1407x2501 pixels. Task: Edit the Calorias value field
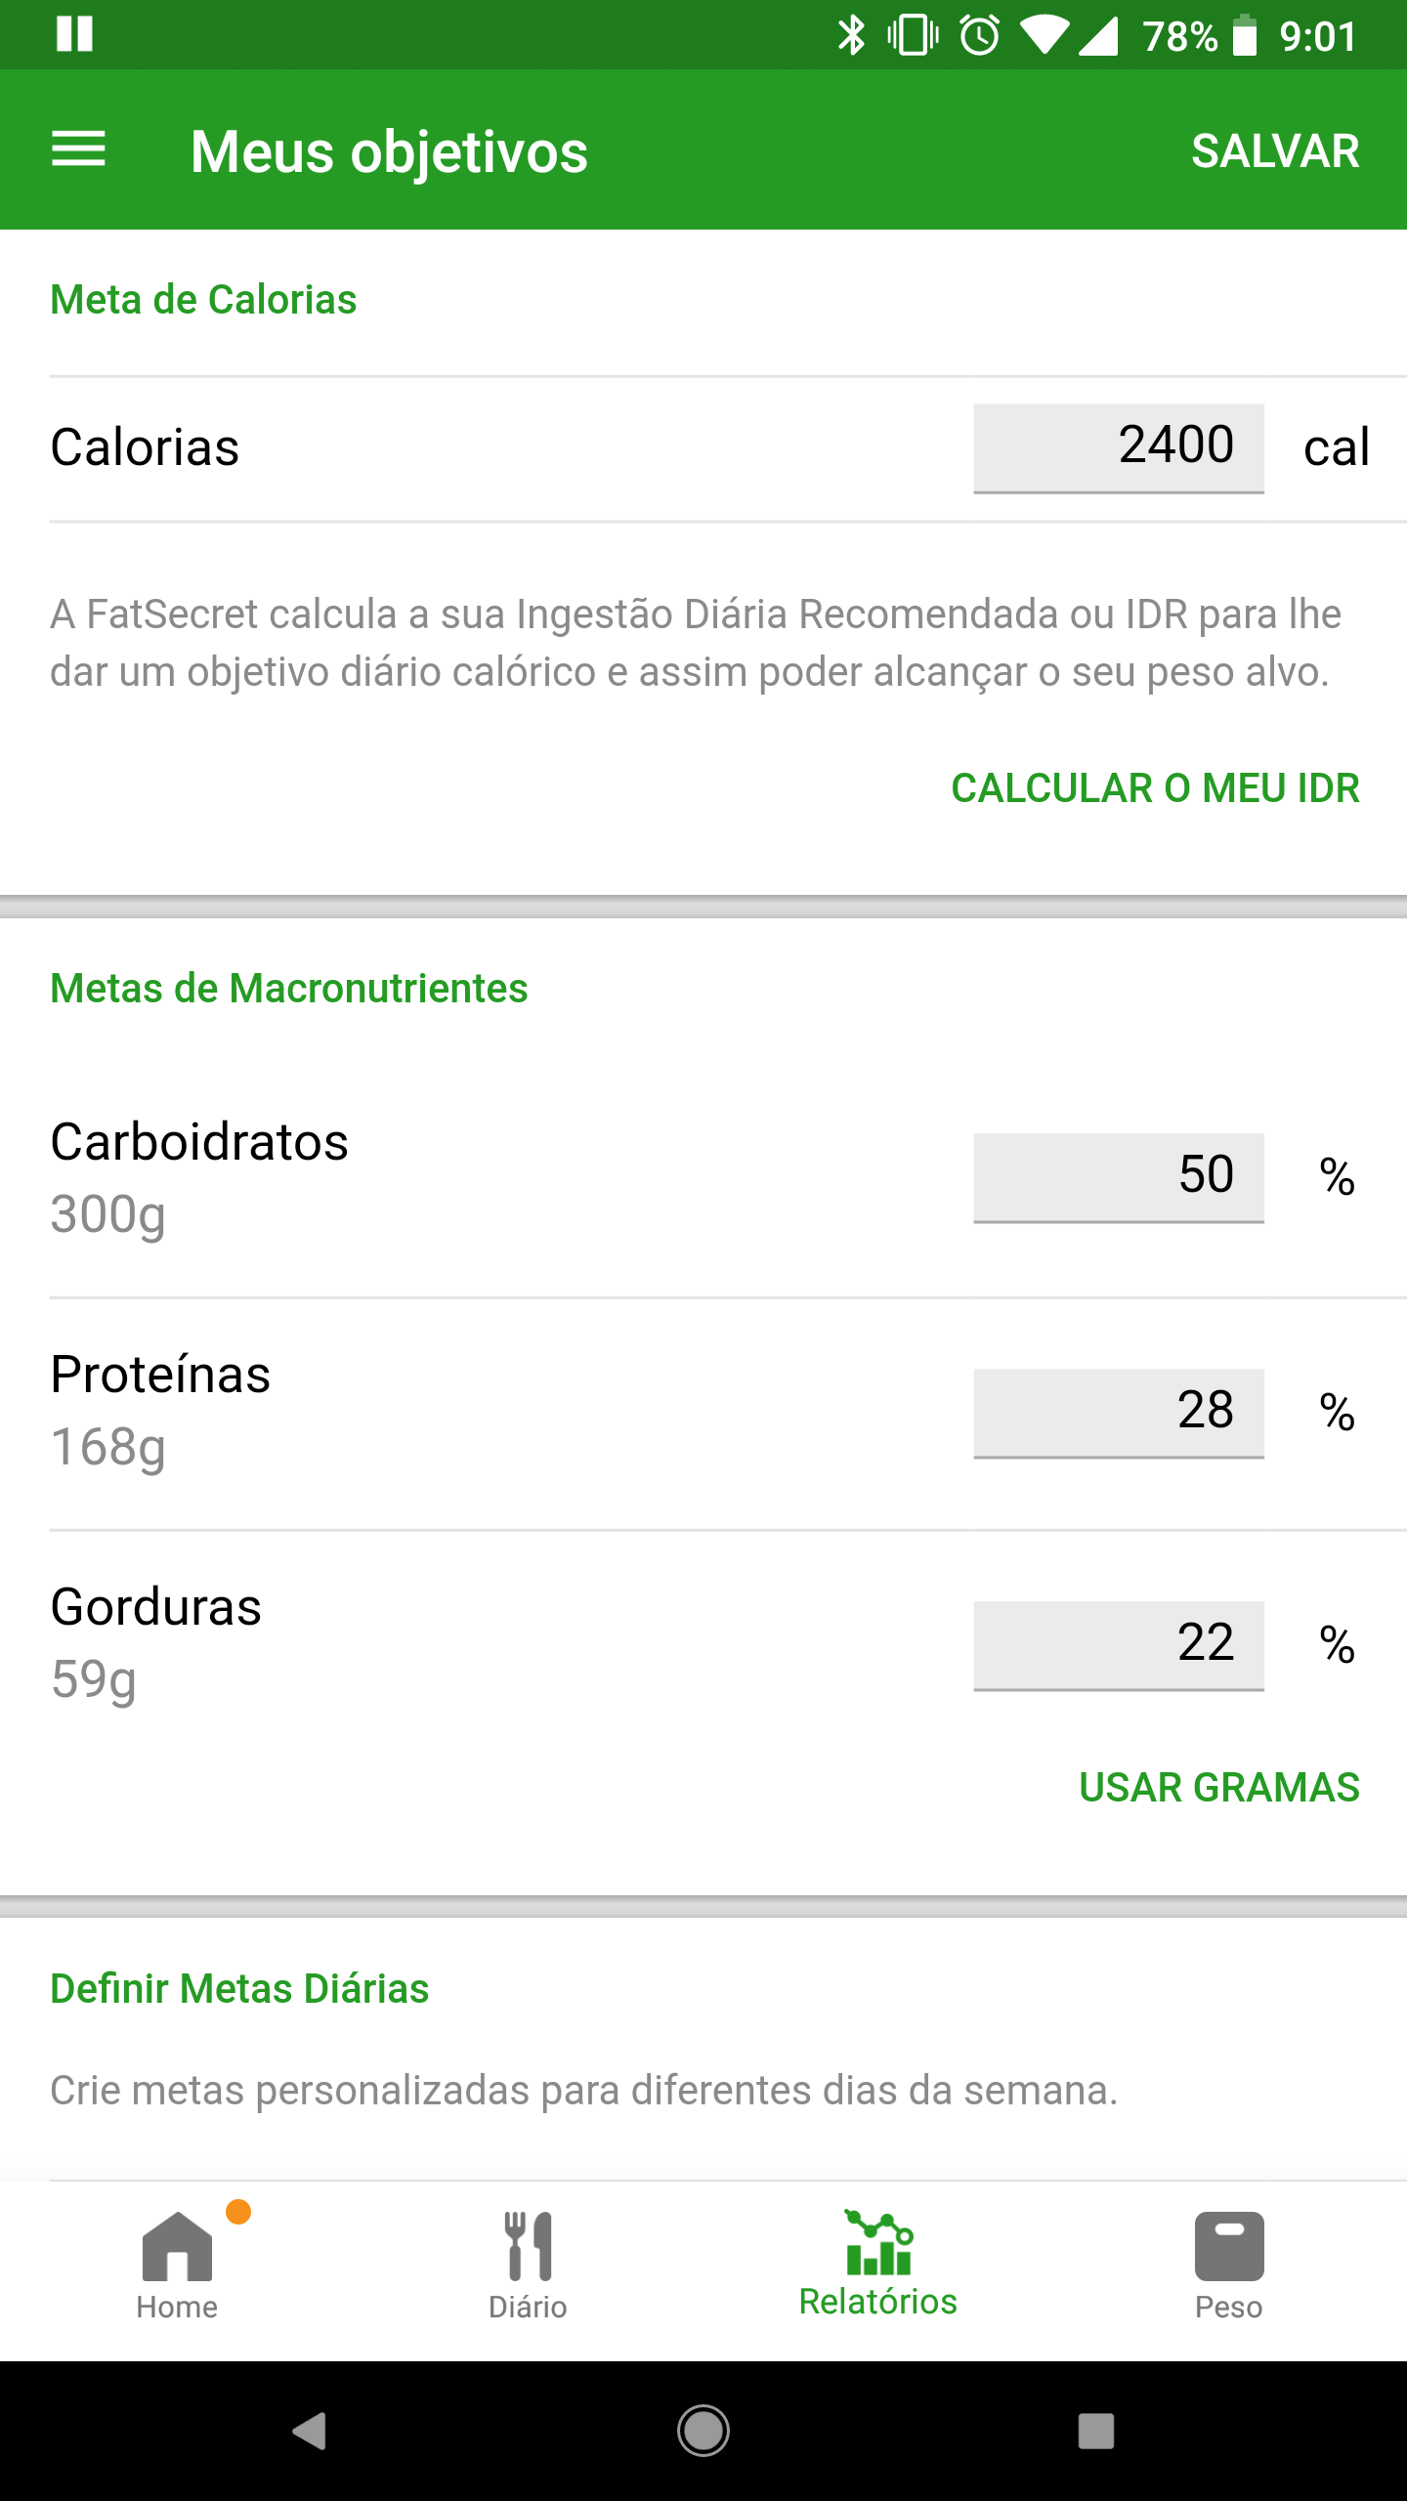(x=1119, y=447)
